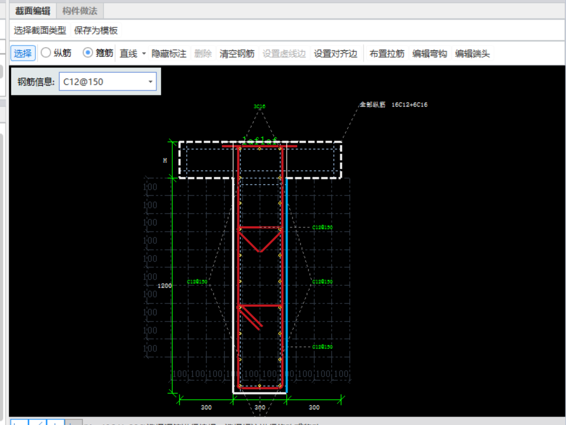Switch to the 截面编辑 tab
Screen dimensions: 566x425
pyautogui.click(x=32, y=11)
